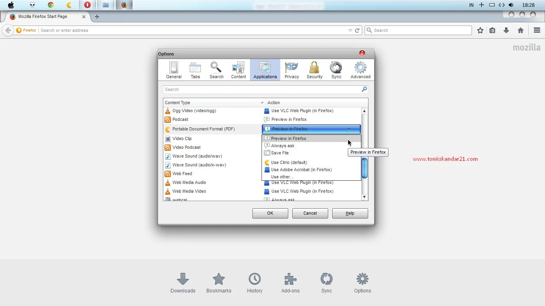Click the magnifier icon in Options search

click(364, 89)
